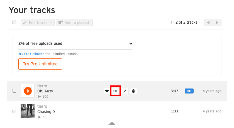
Task: Open the Chasing D track title
Action: (46, 112)
